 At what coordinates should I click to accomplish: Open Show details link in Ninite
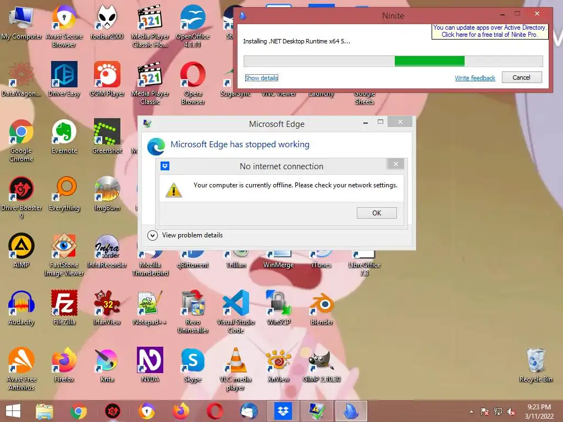[x=261, y=78]
